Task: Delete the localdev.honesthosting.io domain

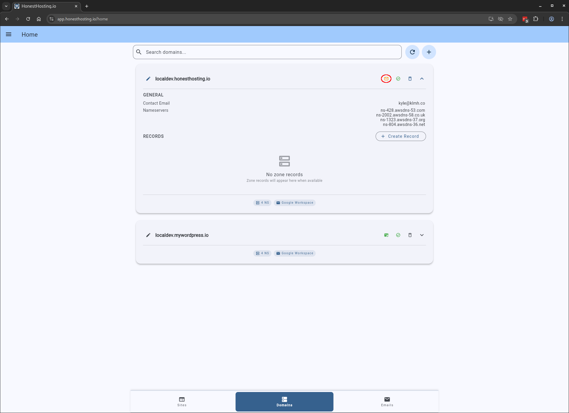Action: (410, 79)
